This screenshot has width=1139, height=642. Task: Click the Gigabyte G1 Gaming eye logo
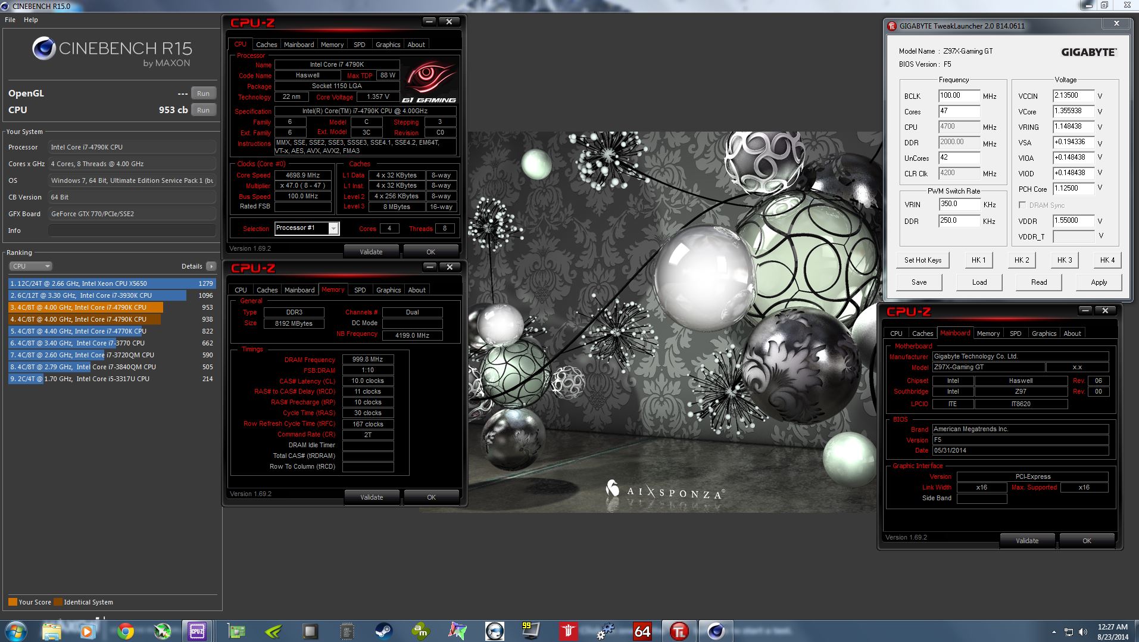tap(429, 79)
